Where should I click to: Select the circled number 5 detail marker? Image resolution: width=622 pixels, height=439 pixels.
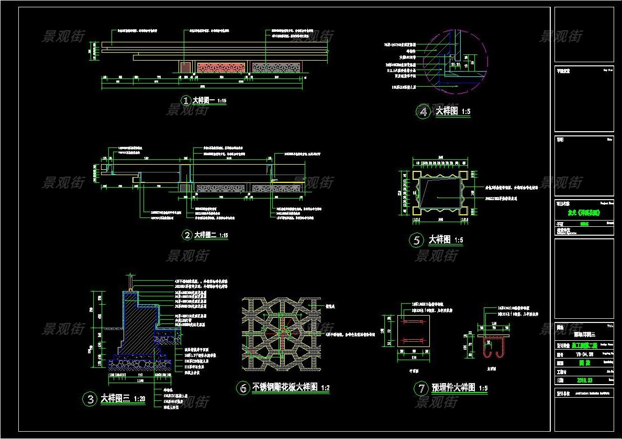(x=416, y=240)
